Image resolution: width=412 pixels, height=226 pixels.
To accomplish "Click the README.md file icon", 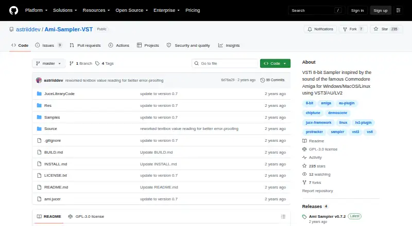I will tap(39, 187).
